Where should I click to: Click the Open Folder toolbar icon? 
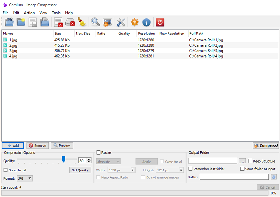tap(21, 22)
